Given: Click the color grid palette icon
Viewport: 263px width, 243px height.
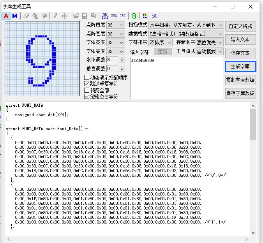Looking at the screenshot, I should (145, 16).
